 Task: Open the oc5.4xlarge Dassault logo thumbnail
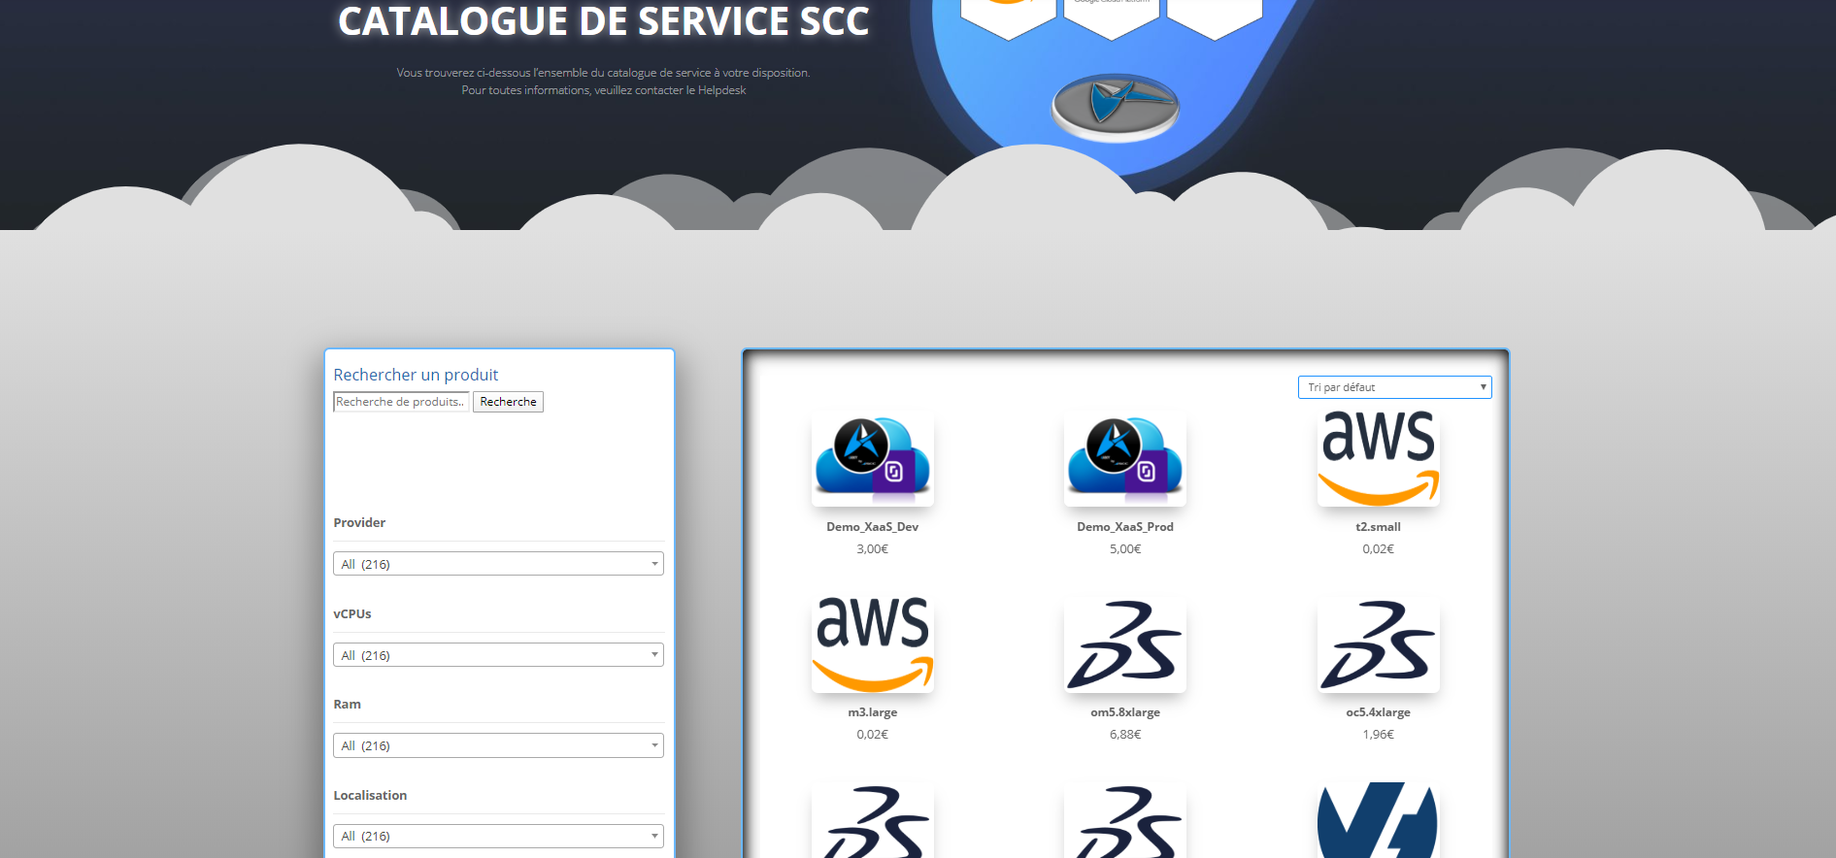(1378, 643)
